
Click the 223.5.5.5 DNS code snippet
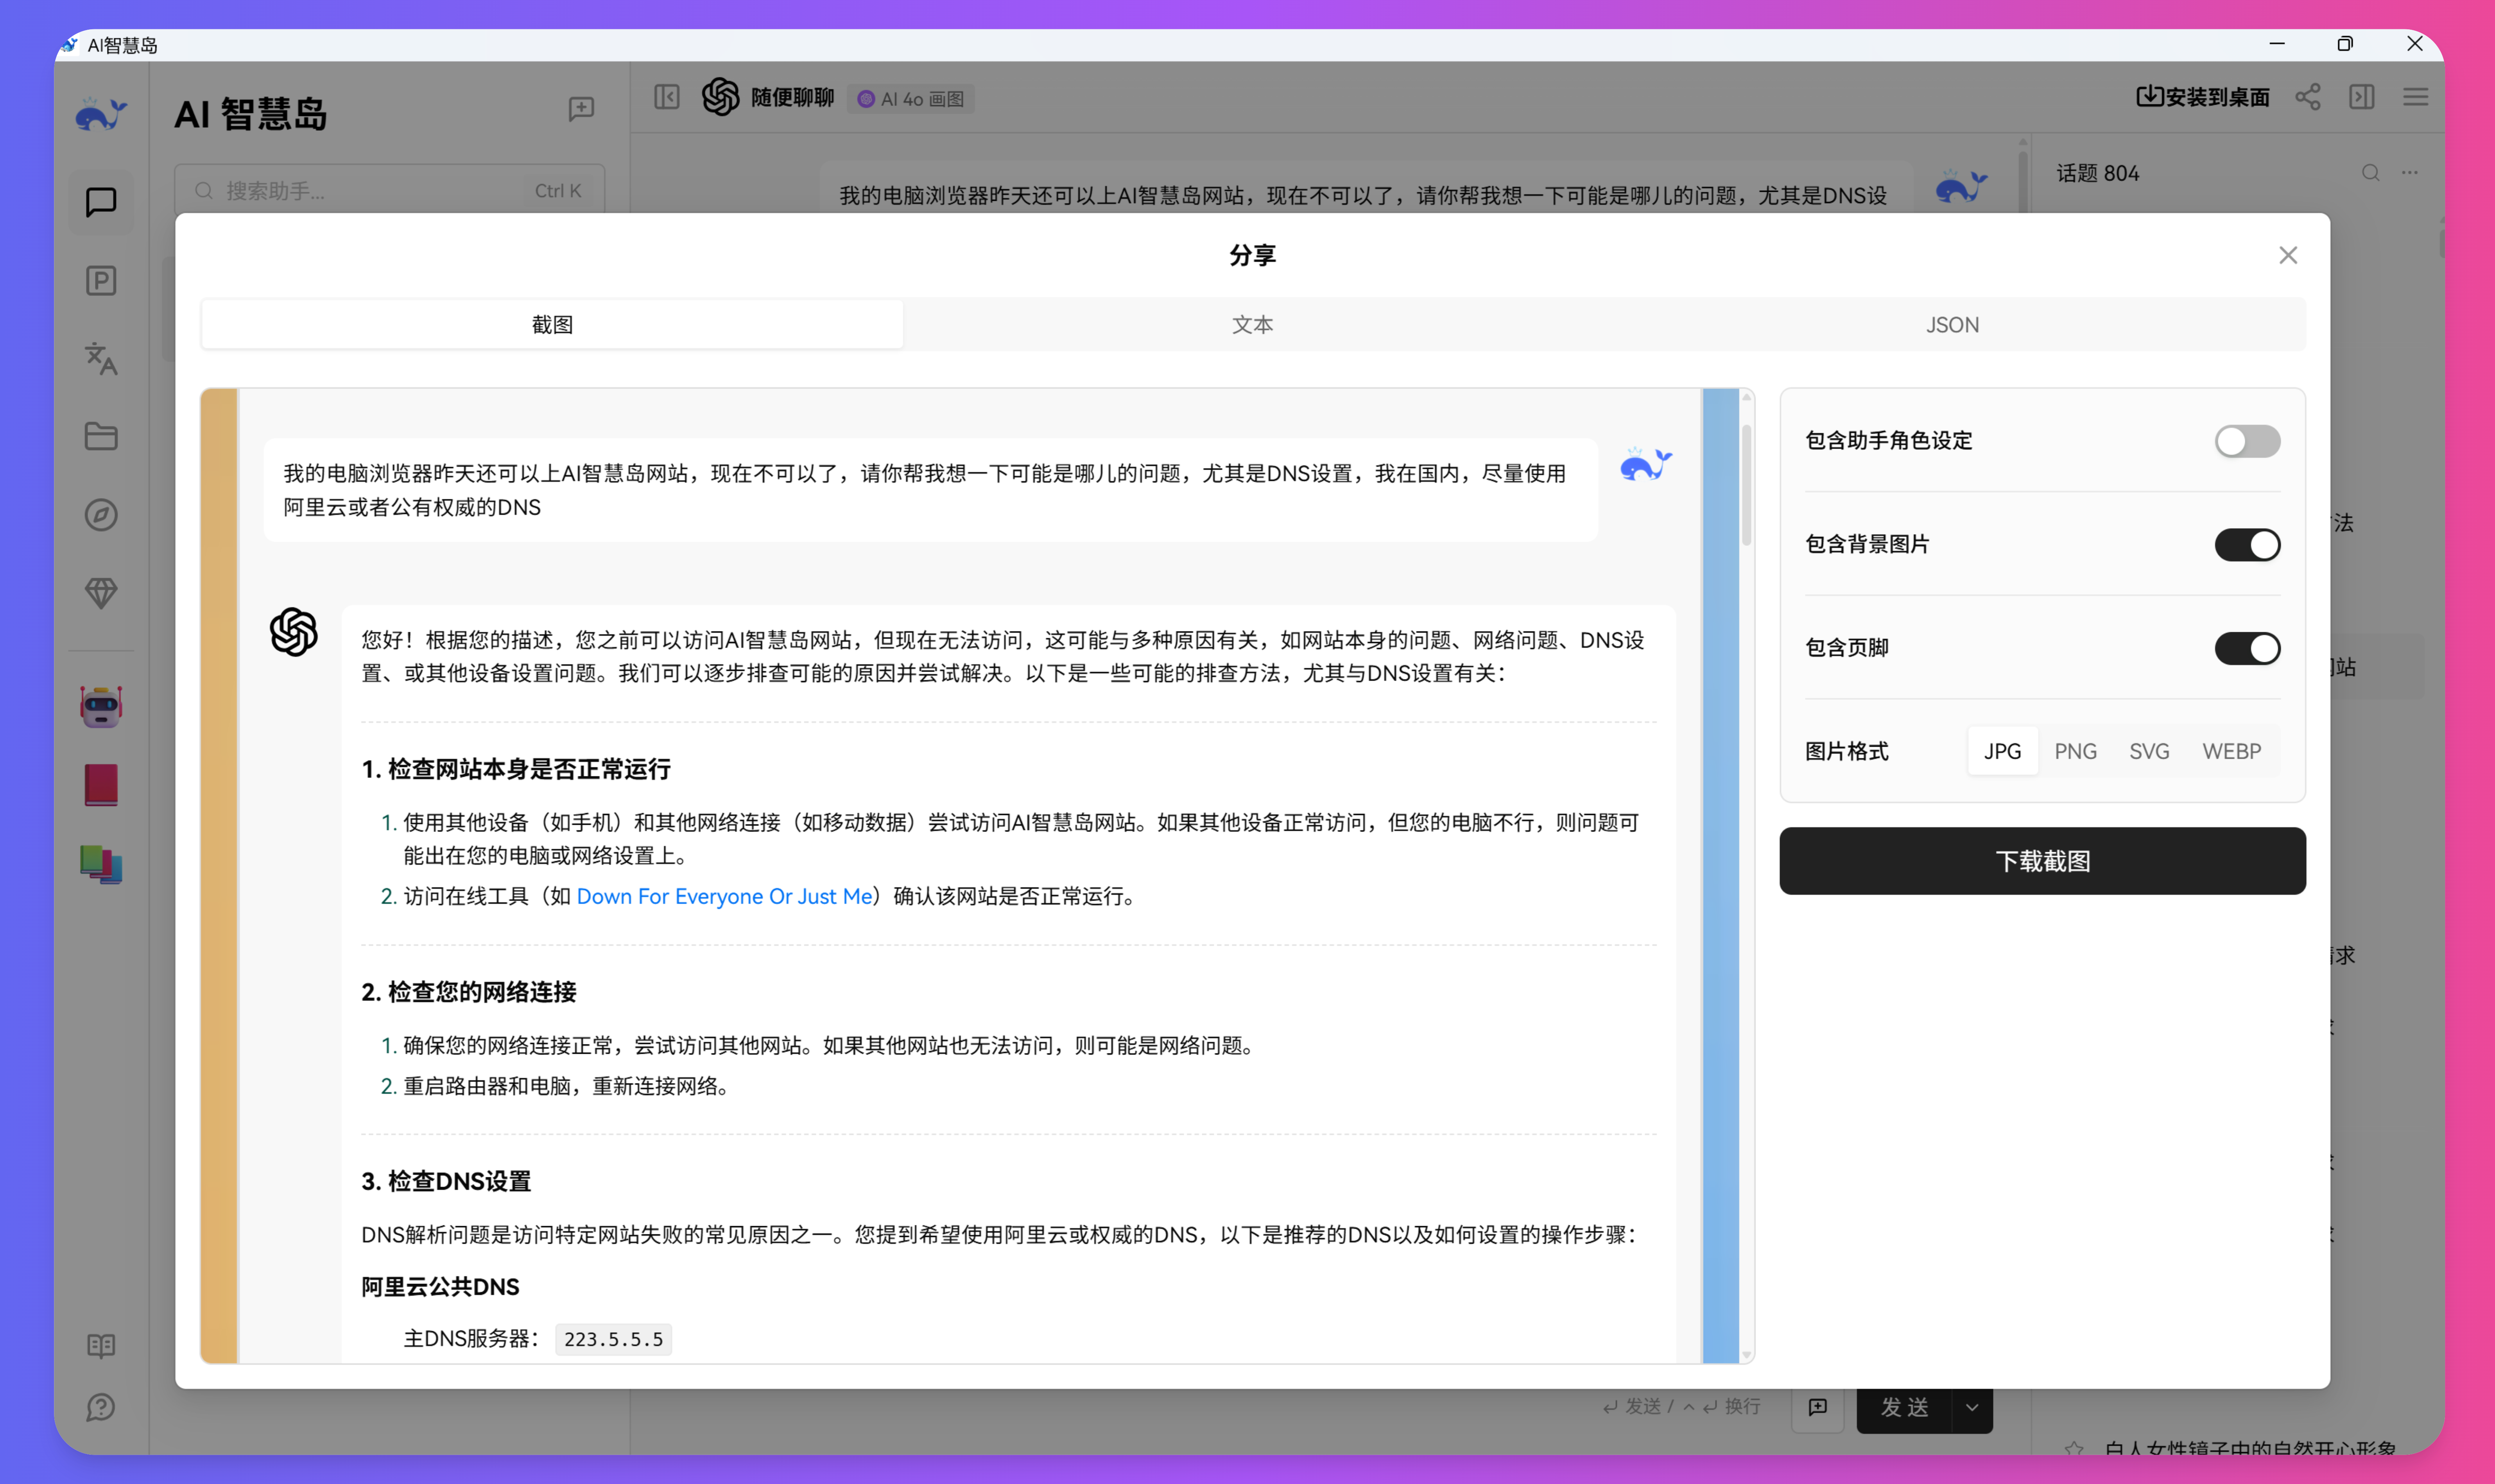[x=613, y=1339]
